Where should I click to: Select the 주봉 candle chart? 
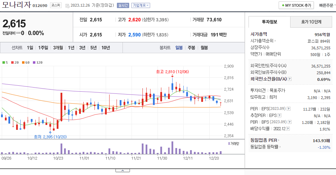191,48
